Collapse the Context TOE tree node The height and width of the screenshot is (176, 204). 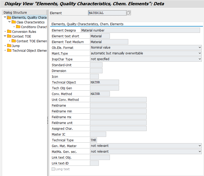point(5,36)
